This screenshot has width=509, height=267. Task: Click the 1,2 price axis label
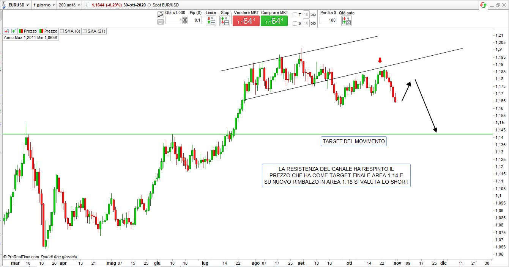click(498, 50)
